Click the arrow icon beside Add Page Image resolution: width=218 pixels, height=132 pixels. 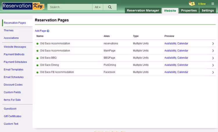(x=48, y=31)
